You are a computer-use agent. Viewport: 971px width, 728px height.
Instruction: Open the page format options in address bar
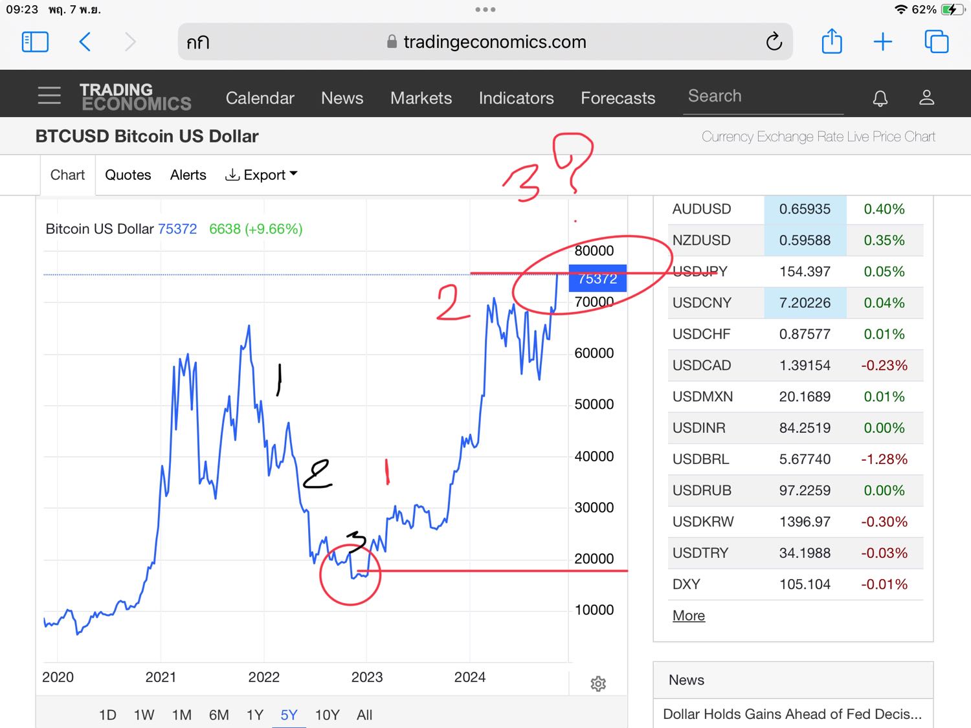[x=198, y=43]
